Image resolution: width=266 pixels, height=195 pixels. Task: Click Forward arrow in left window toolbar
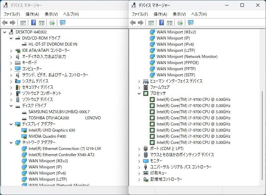pos(13,22)
